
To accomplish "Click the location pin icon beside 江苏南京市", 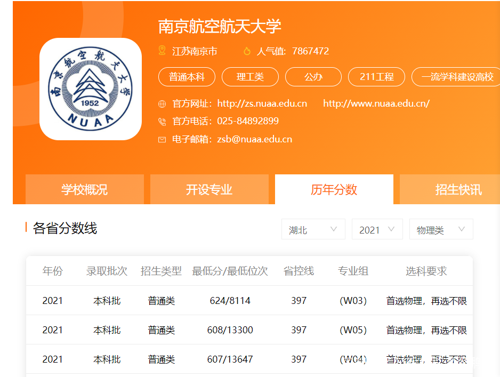I will (x=162, y=51).
